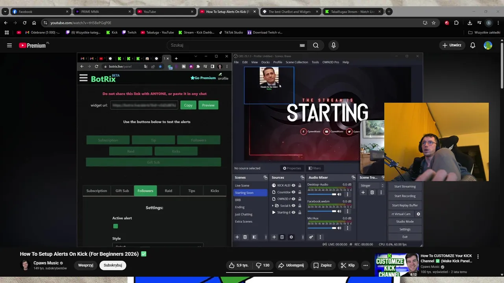Open the OBS Scene Collection menu
This screenshot has height=283, width=504.
[297, 62]
